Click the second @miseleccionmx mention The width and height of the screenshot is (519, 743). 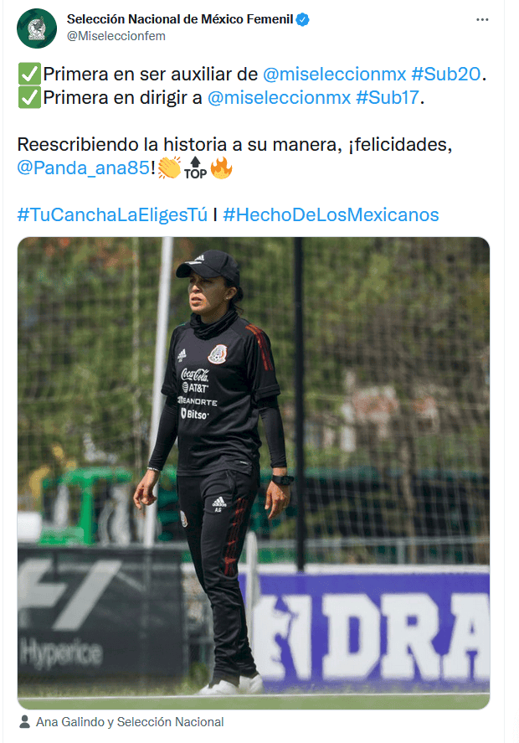click(279, 98)
